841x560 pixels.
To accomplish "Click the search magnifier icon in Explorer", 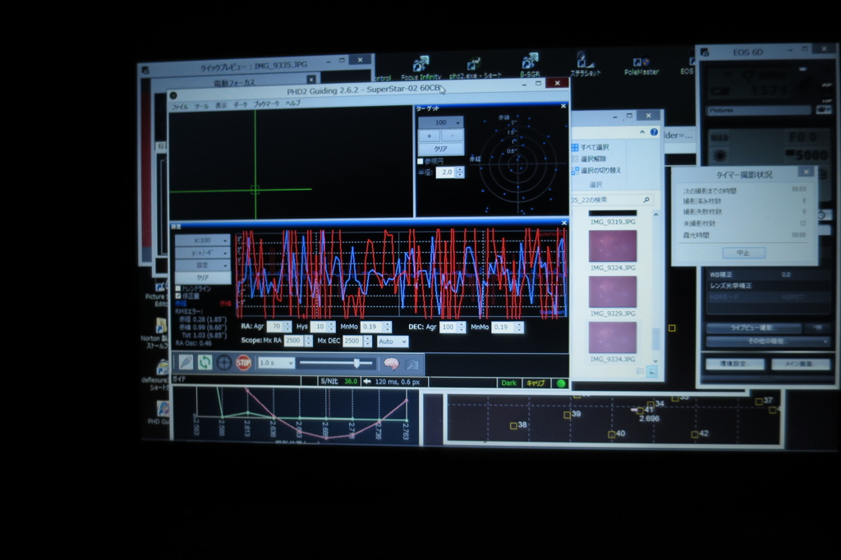I will (x=646, y=200).
